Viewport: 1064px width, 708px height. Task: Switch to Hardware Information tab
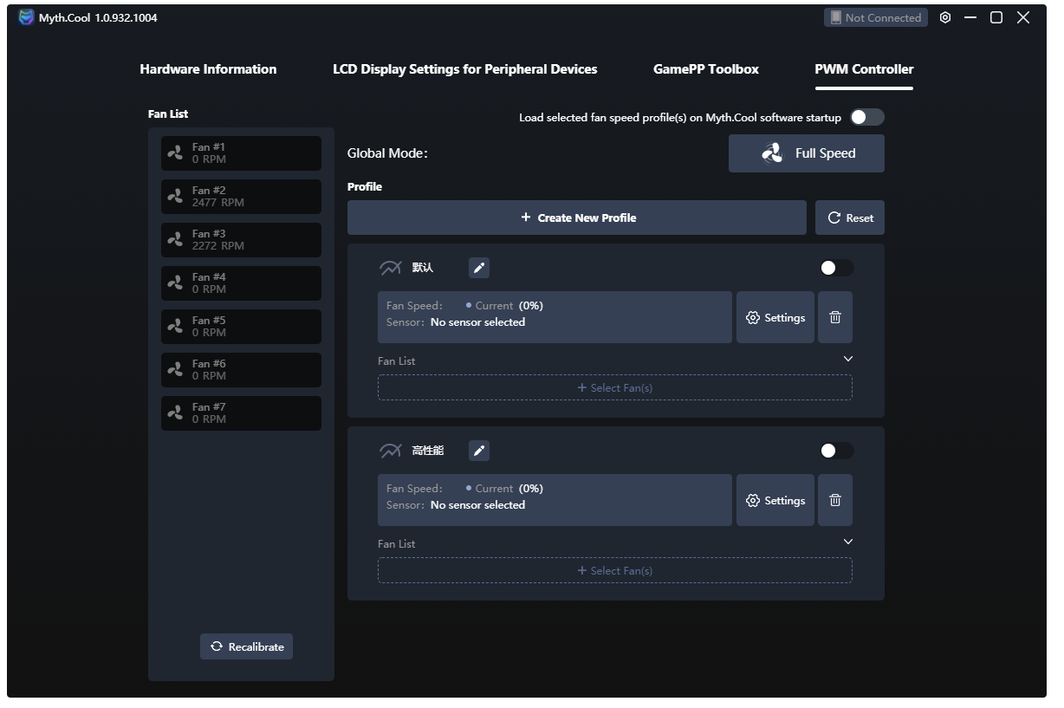coord(208,69)
